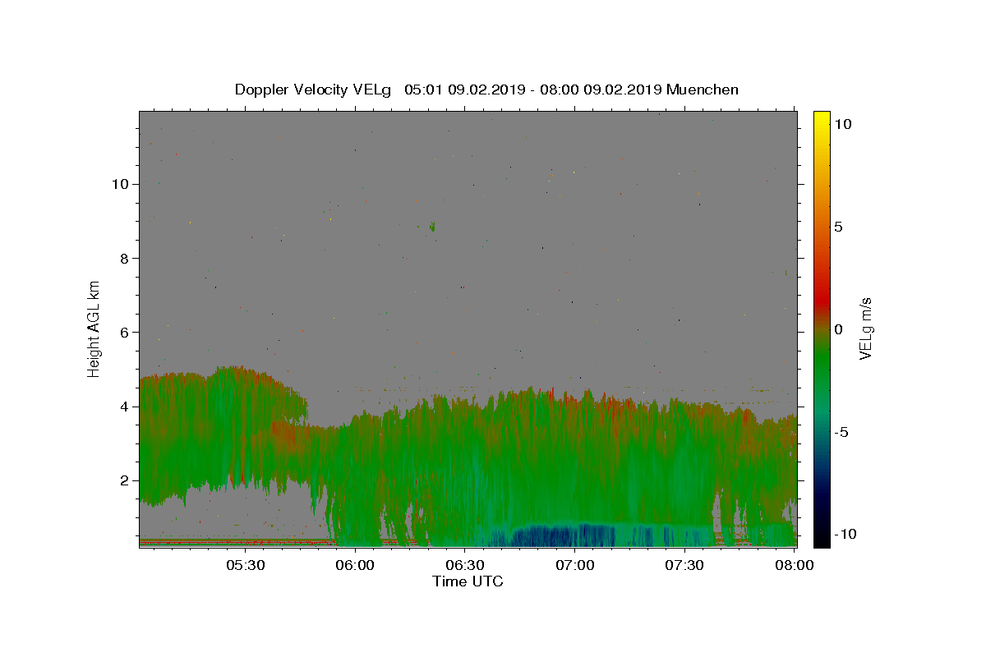Click the 'VELg m/s' colorbar label

click(865, 328)
